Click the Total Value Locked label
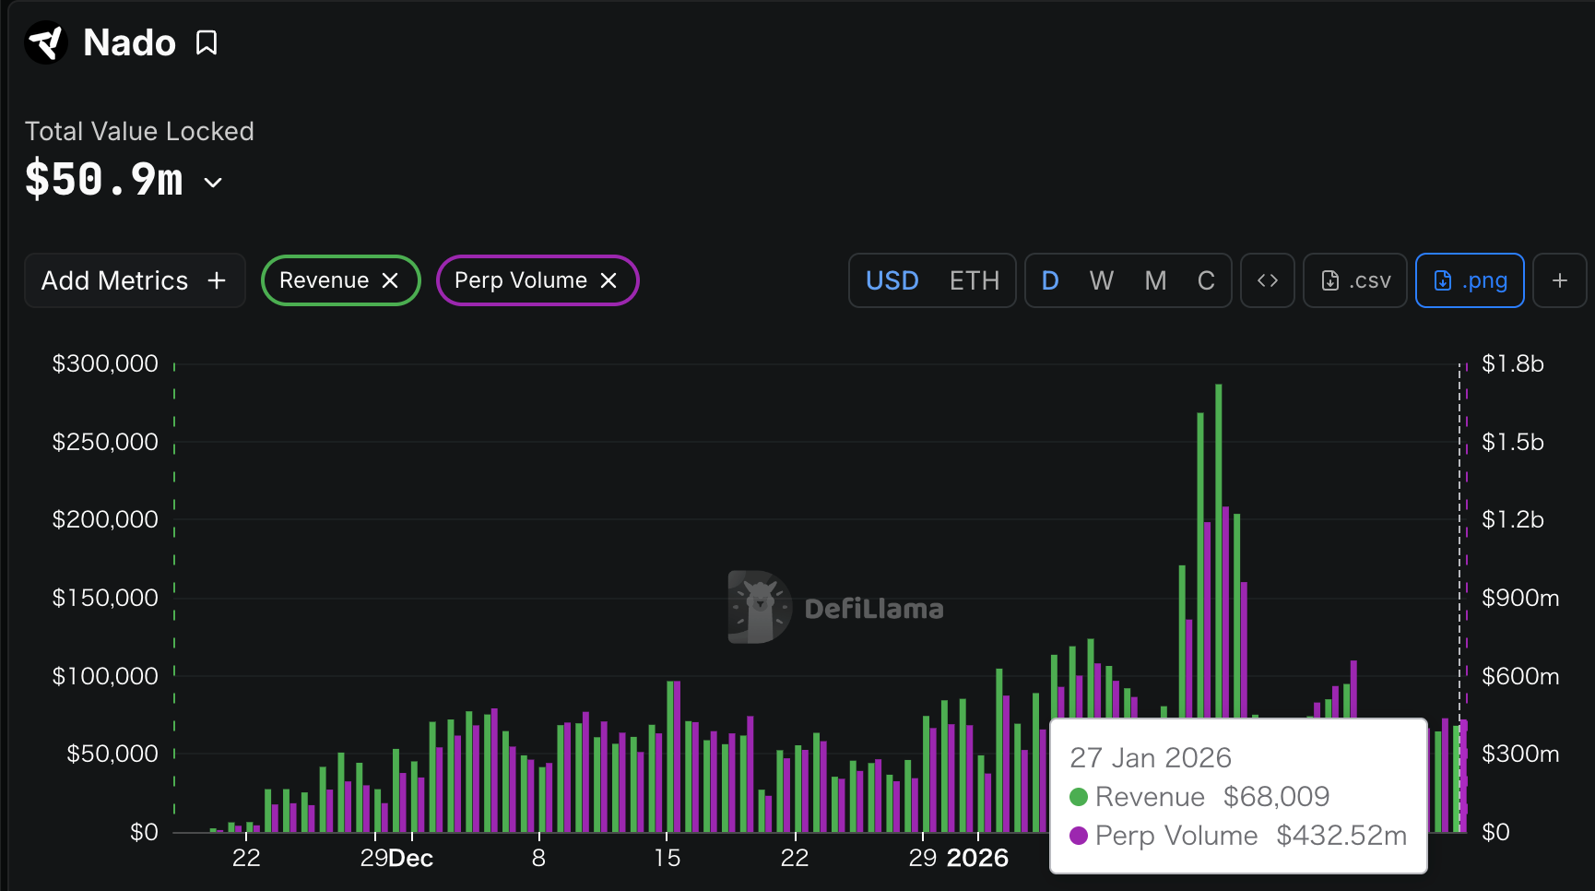The width and height of the screenshot is (1595, 891). pyautogui.click(x=139, y=131)
